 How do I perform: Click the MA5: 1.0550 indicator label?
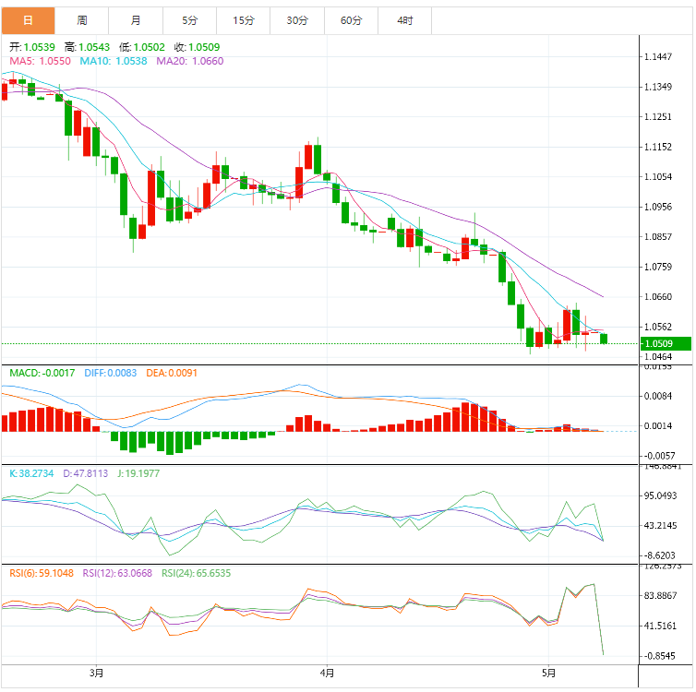(x=40, y=61)
